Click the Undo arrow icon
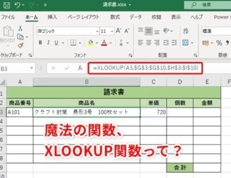The width and height of the screenshot is (231, 178). tap(18, 5)
